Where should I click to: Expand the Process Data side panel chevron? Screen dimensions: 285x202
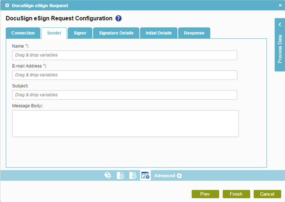tap(280, 25)
